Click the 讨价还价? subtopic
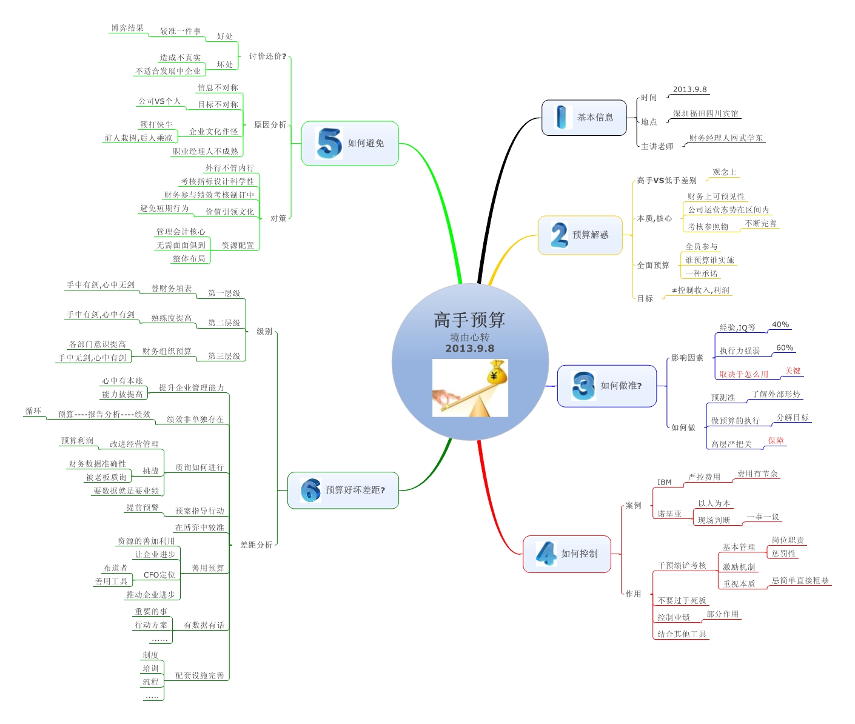Viewport: 855px width, 724px height. pyautogui.click(x=267, y=56)
